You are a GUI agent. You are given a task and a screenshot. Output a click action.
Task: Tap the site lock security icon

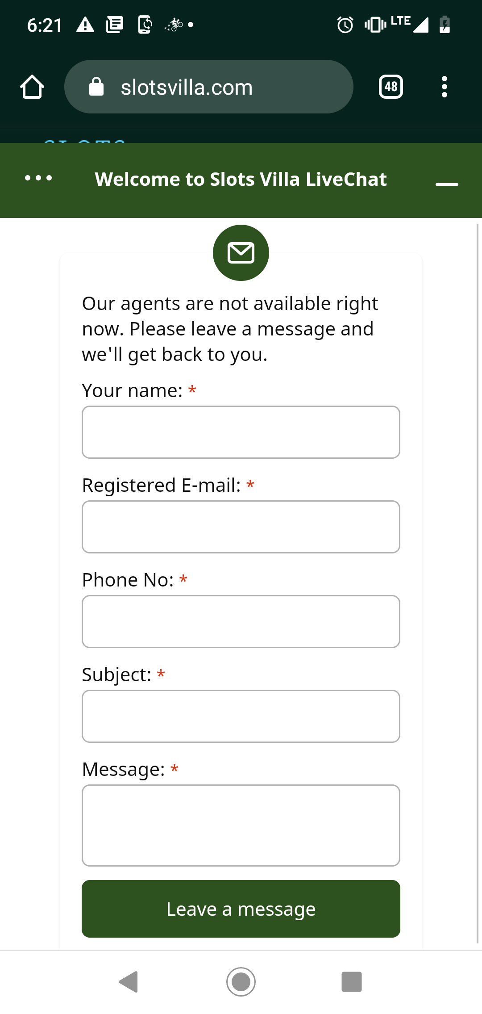coord(96,87)
